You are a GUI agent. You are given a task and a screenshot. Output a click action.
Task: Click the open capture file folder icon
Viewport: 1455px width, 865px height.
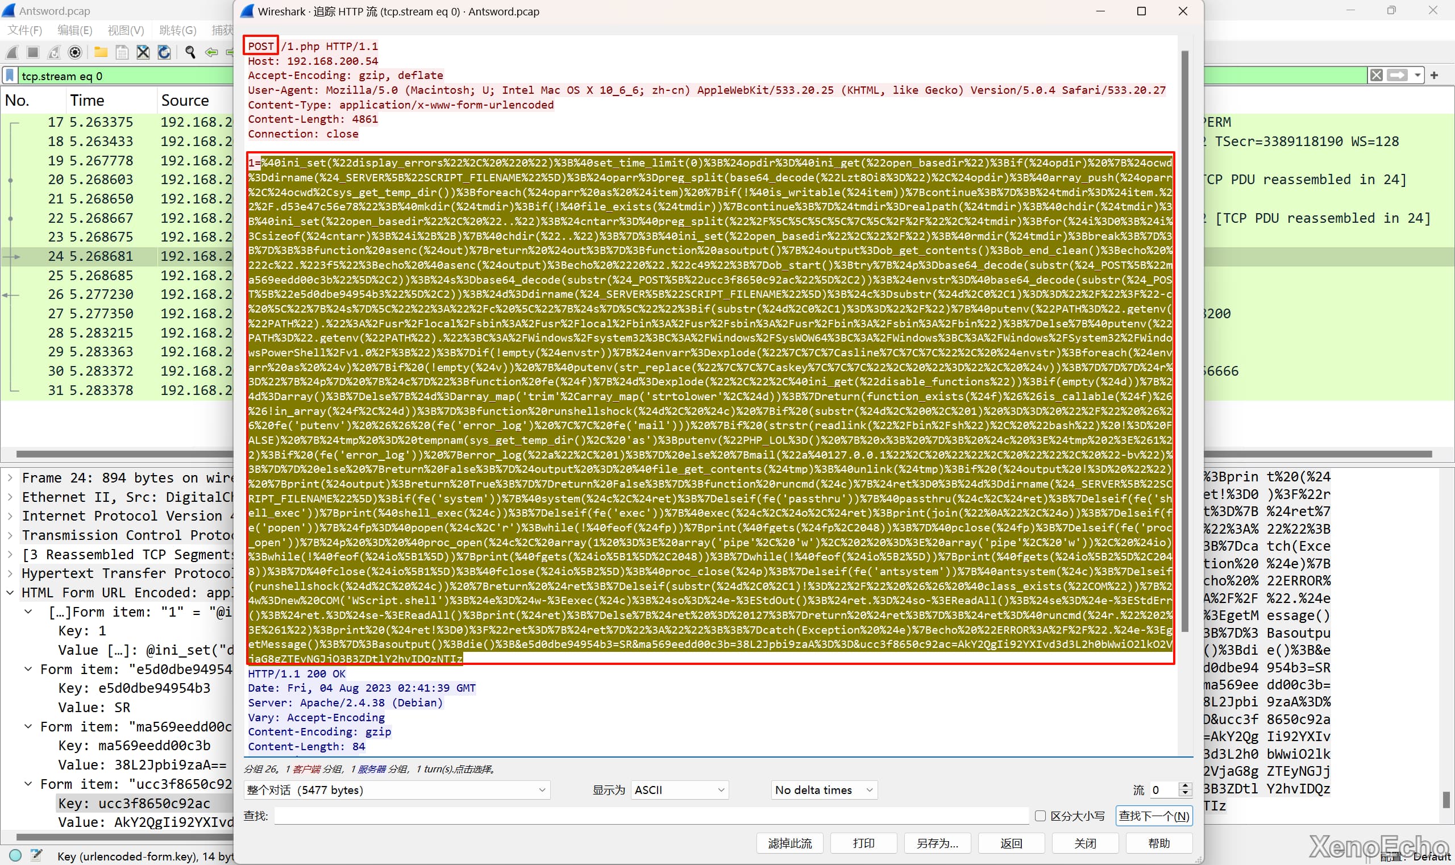point(100,52)
